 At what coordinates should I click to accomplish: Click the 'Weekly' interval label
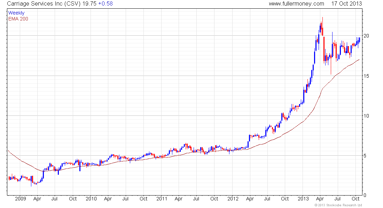click(x=16, y=13)
